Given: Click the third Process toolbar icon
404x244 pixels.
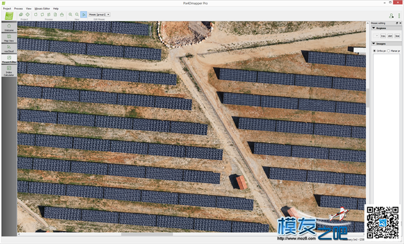Looking at the screenshot, I should click(49, 15).
